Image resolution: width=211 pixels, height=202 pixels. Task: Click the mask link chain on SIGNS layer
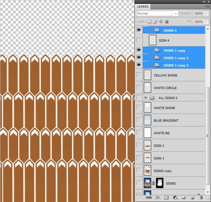(153, 183)
